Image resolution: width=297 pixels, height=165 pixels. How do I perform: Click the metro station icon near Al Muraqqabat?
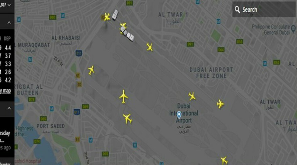pyautogui.click(x=30, y=60)
